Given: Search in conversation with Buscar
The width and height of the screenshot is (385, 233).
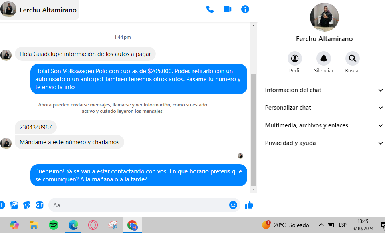Looking at the screenshot, I should coord(353,59).
